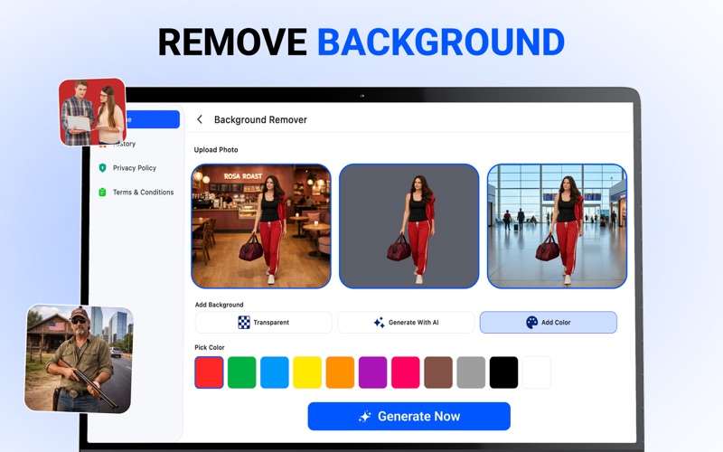Pick the yellow color swatch
Viewport: 723px width, 452px height.
307,372
